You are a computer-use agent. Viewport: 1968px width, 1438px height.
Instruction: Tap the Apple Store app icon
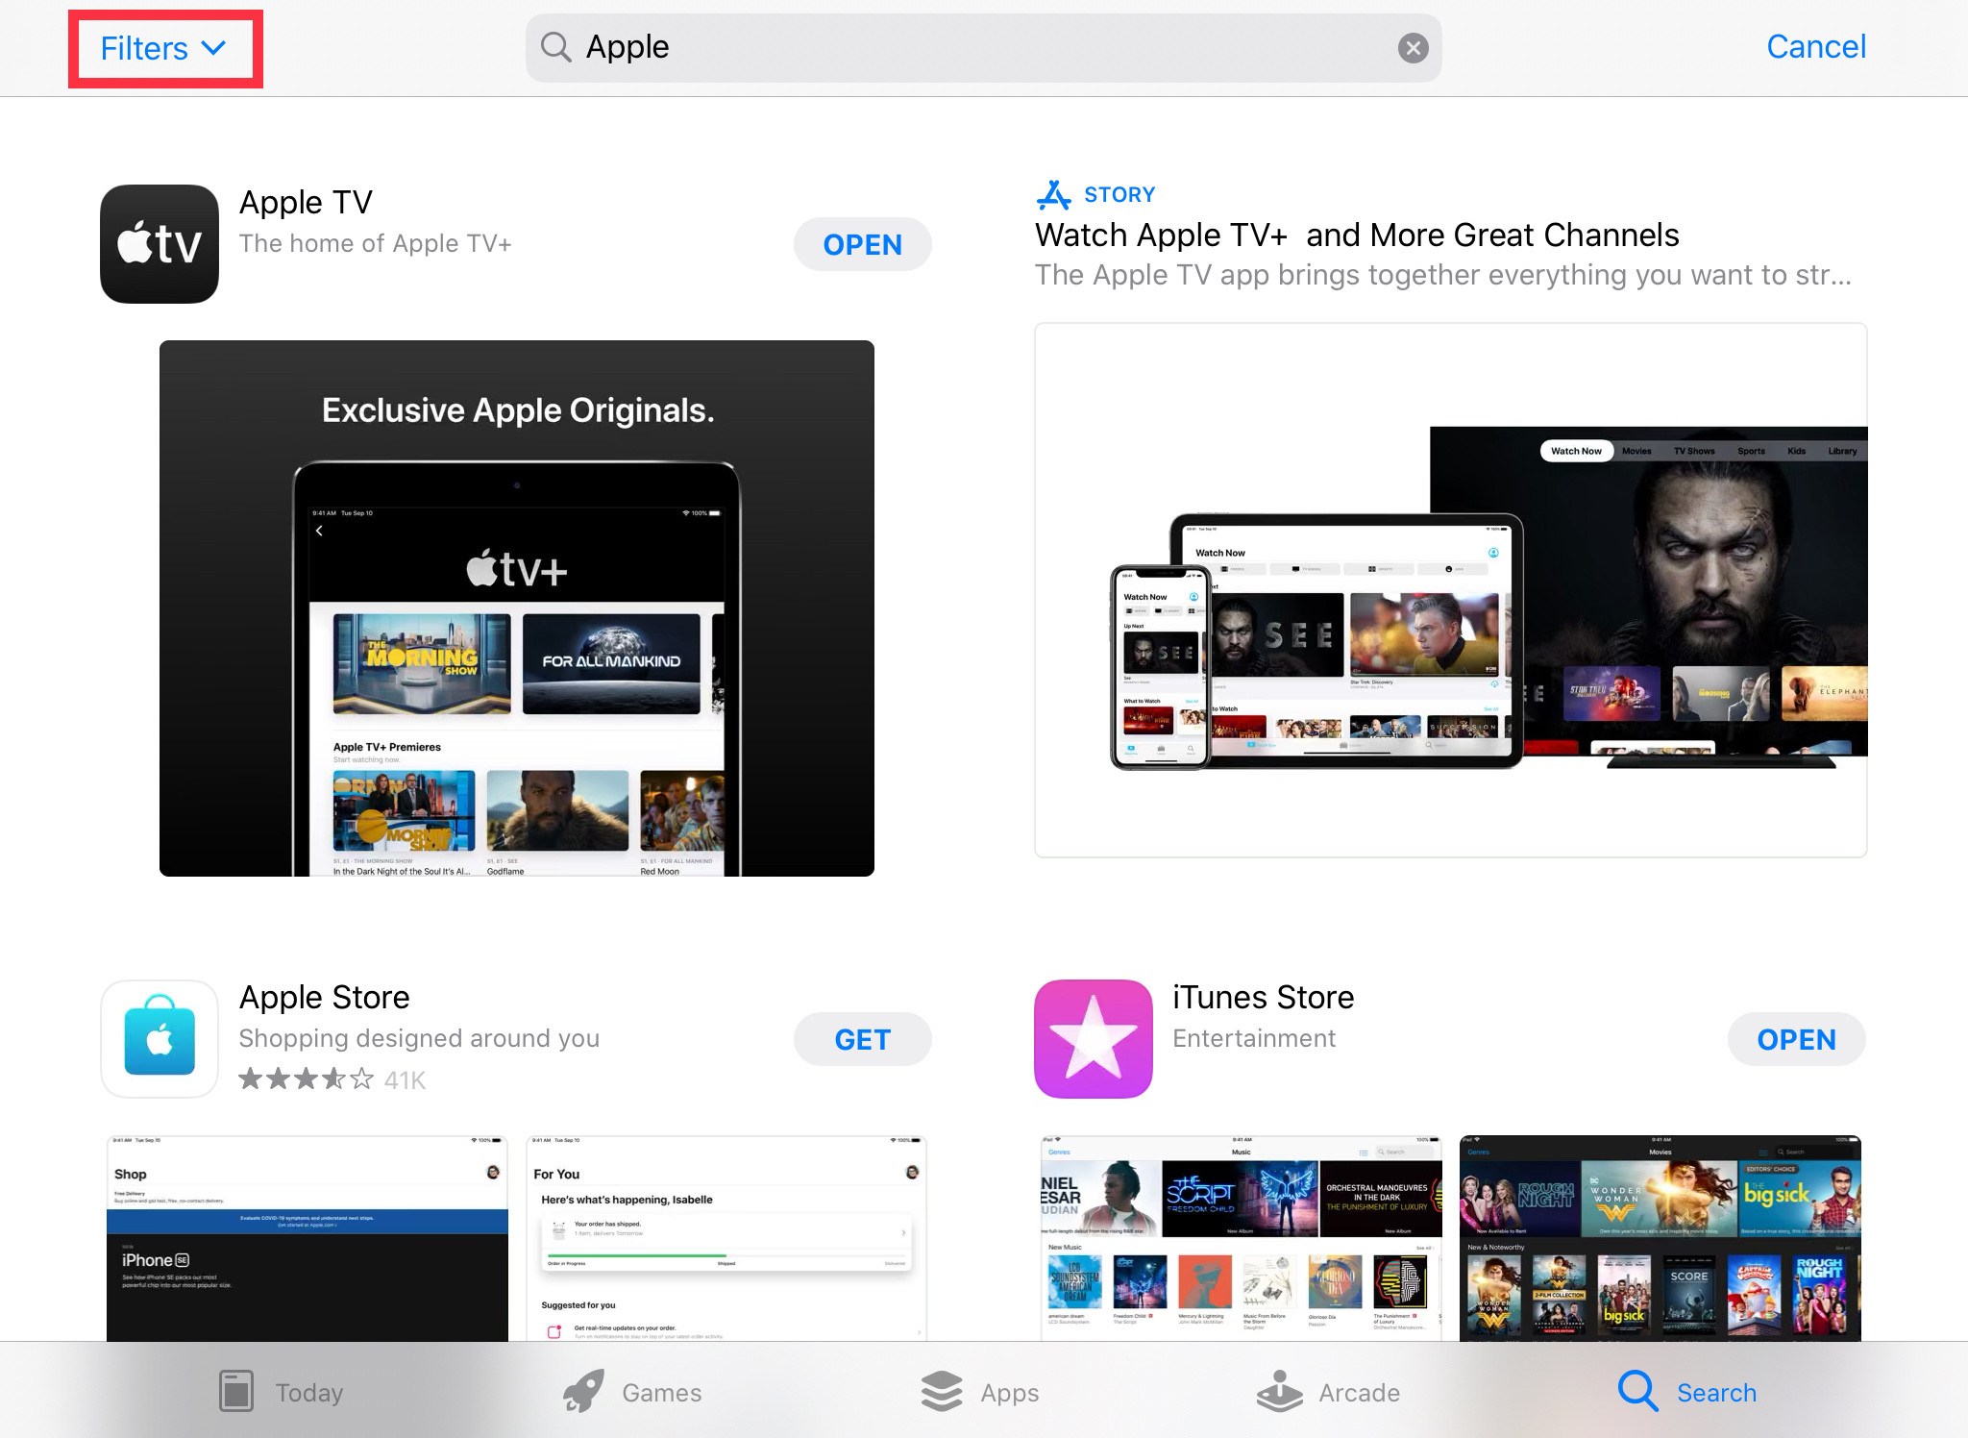point(160,1039)
